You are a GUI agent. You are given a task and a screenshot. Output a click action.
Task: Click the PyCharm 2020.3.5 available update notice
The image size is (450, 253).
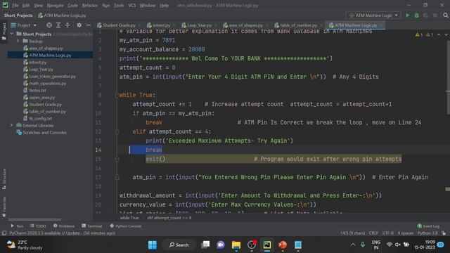62,233
